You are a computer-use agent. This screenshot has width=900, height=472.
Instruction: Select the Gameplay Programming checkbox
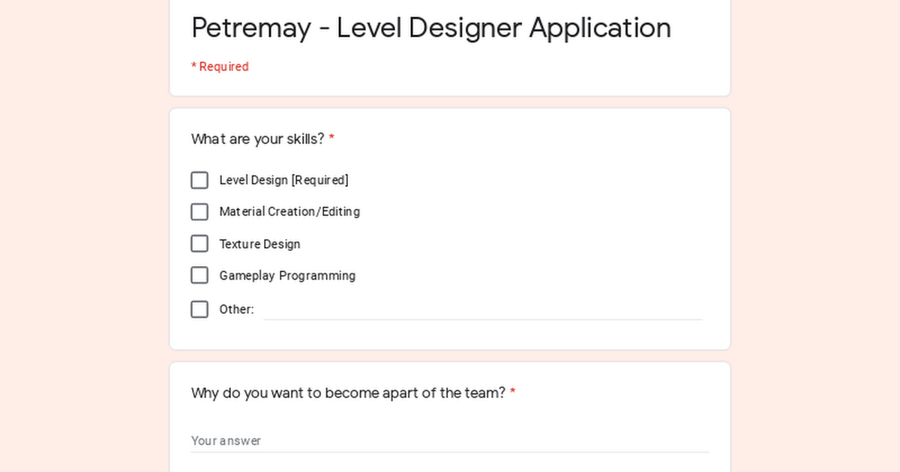pos(199,276)
